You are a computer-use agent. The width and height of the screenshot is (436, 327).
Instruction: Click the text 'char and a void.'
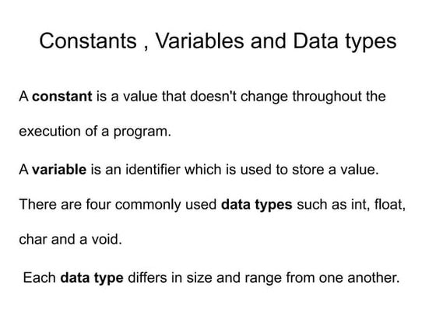tap(70, 240)
